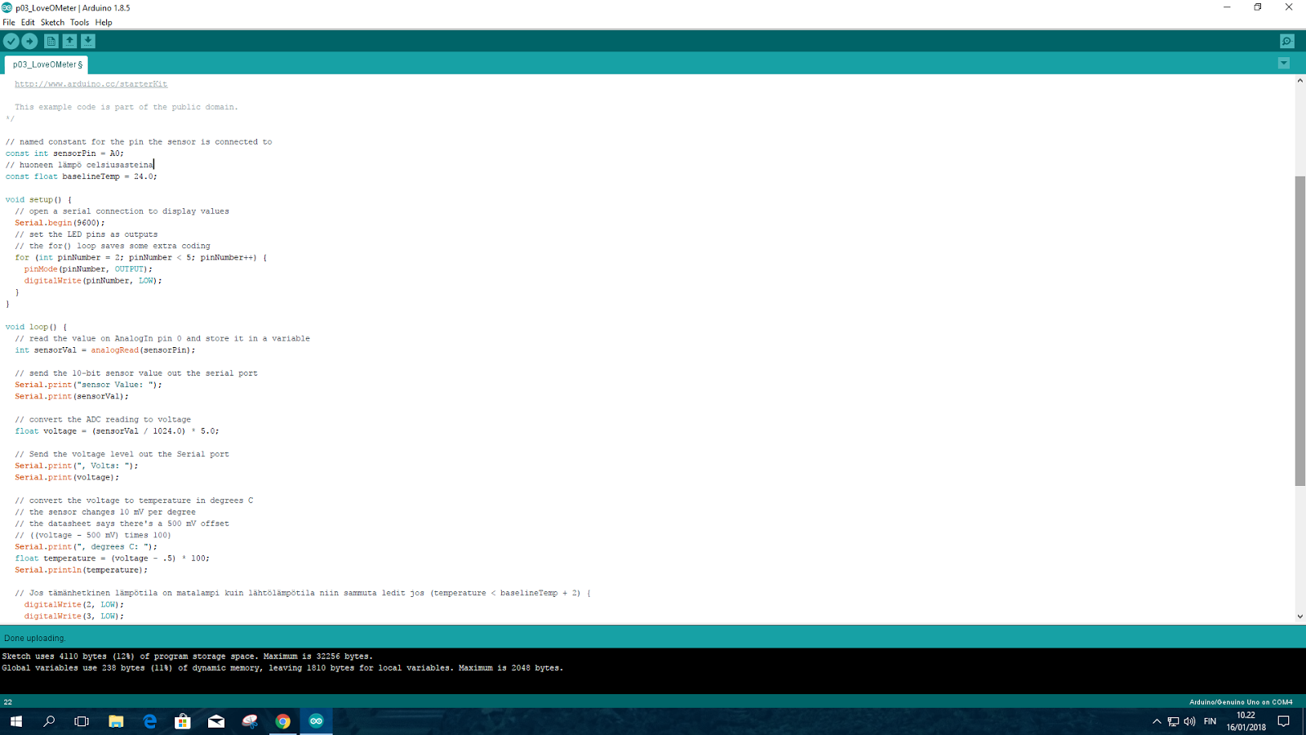The width and height of the screenshot is (1306, 735).
Task: Click the Verify sketch checkmark icon
Action: pos(11,41)
